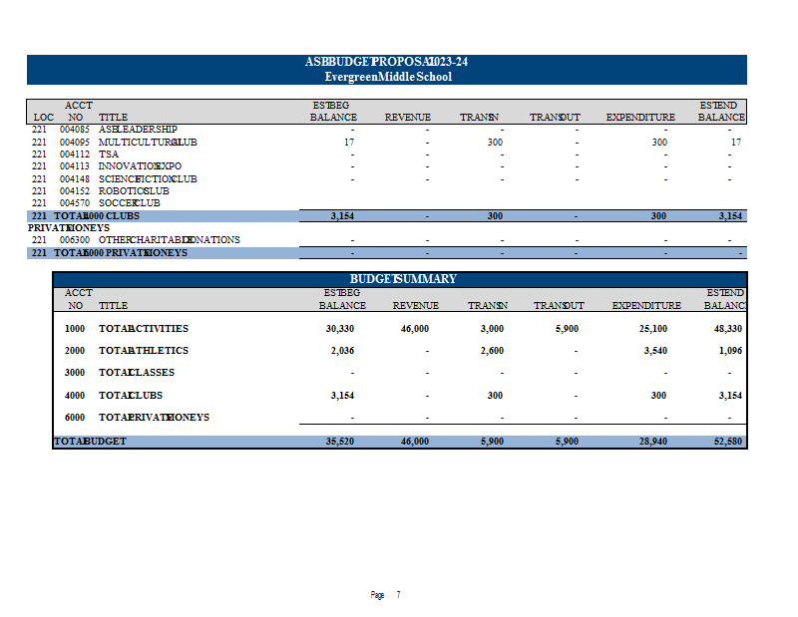
Task: Click the Revenue header in top table
Action: (x=408, y=118)
